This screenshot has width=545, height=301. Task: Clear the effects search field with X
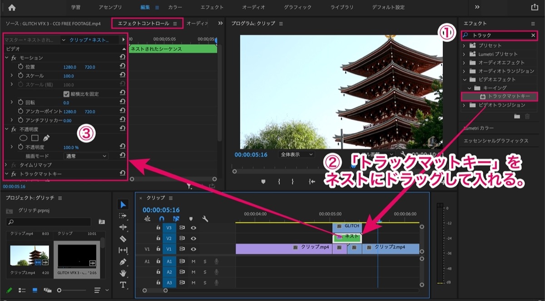coord(533,35)
